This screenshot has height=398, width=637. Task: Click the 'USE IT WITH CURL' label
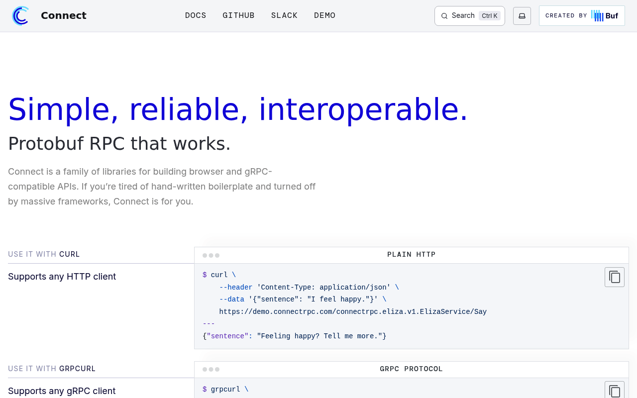(44, 254)
